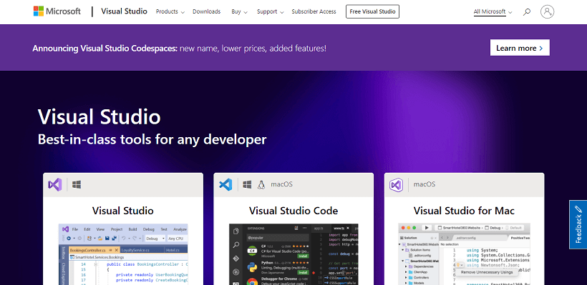Click Chrome debugger extension icon in screenshot

click(253, 281)
